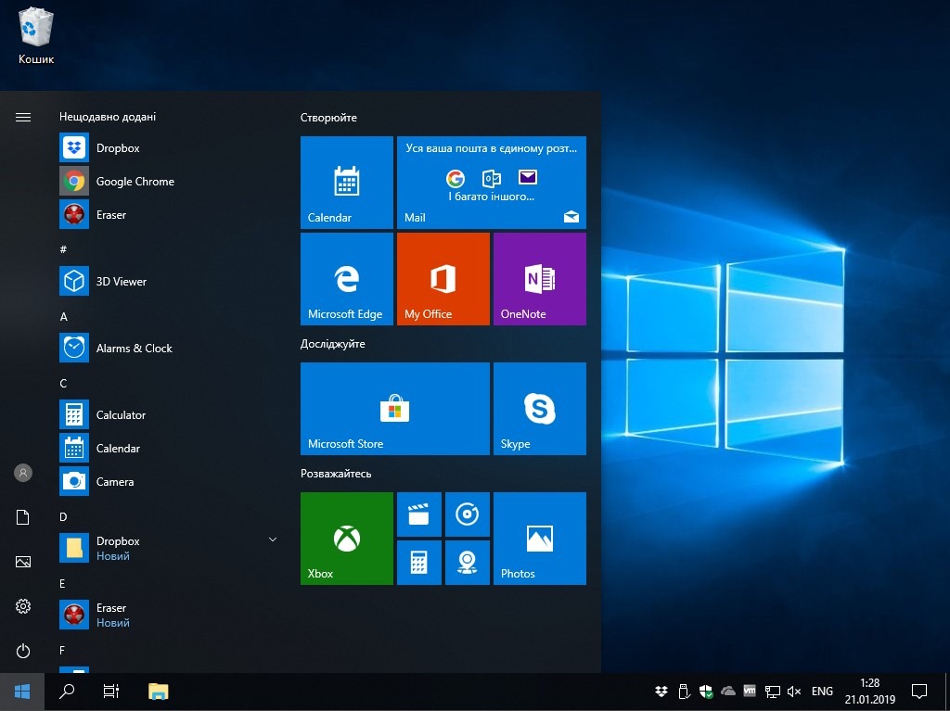Click safely remove hardware tray icon
Image resolution: width=950 pixels, height=711 pixels.
coord(684,691)
